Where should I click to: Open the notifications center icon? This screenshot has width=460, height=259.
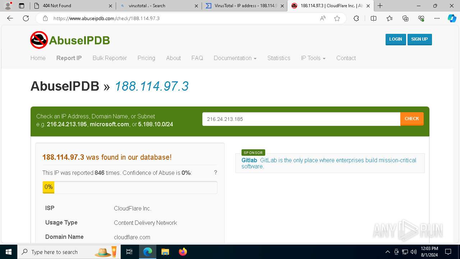coord(448,252)
